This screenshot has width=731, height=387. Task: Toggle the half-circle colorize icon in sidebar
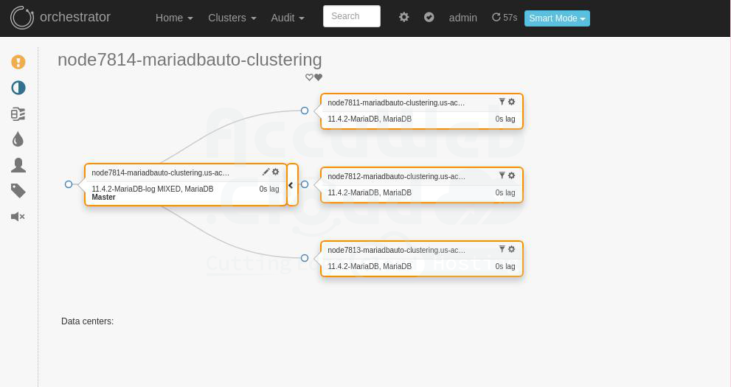[x=18, y=88]
